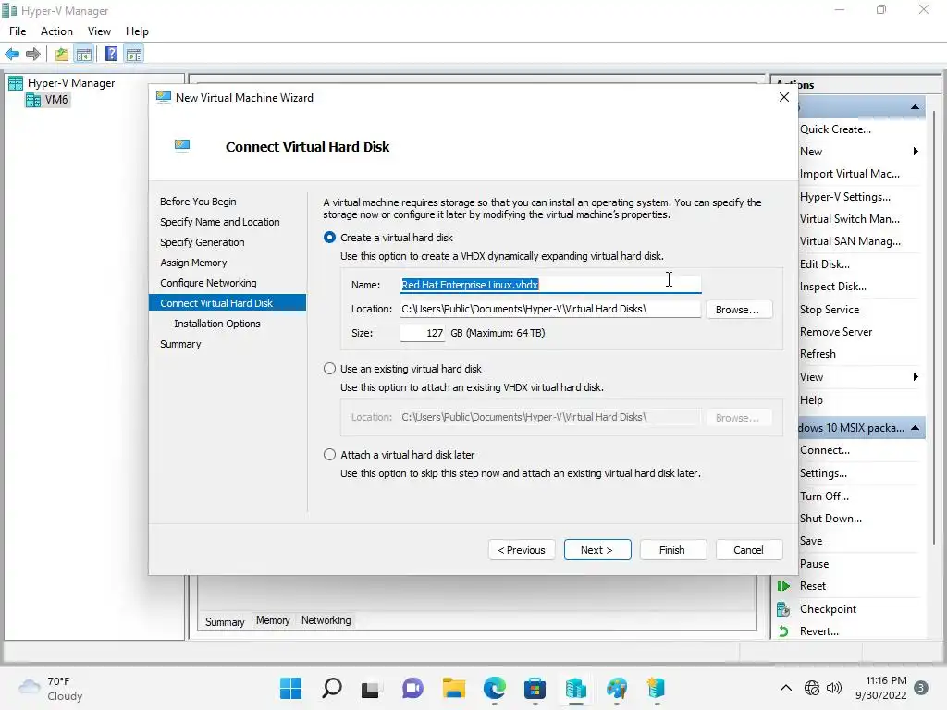
Task: Open Microsoft Store from the taskbar
Action: pos(535,688)
